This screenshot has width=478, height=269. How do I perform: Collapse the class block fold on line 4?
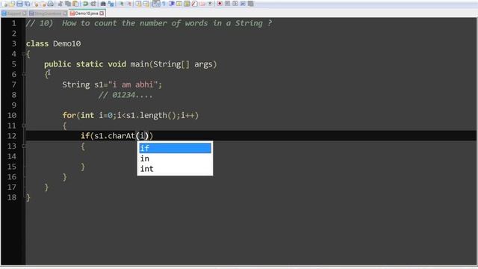click(x=24, y=54)
